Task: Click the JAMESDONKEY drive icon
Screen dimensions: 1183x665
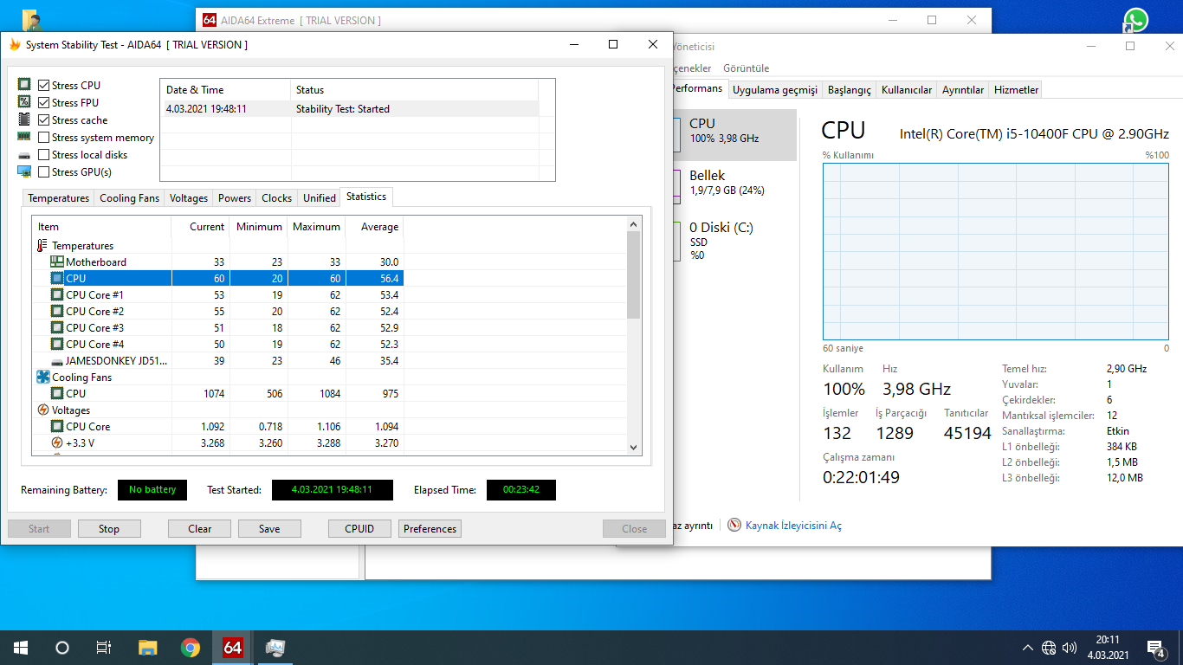Action: click(57, 361)
